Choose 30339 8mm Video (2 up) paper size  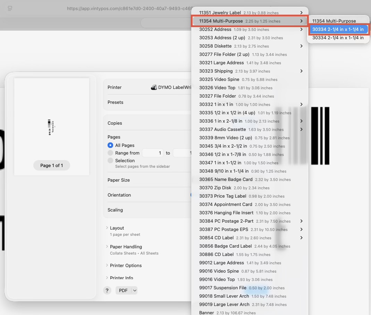250,138
